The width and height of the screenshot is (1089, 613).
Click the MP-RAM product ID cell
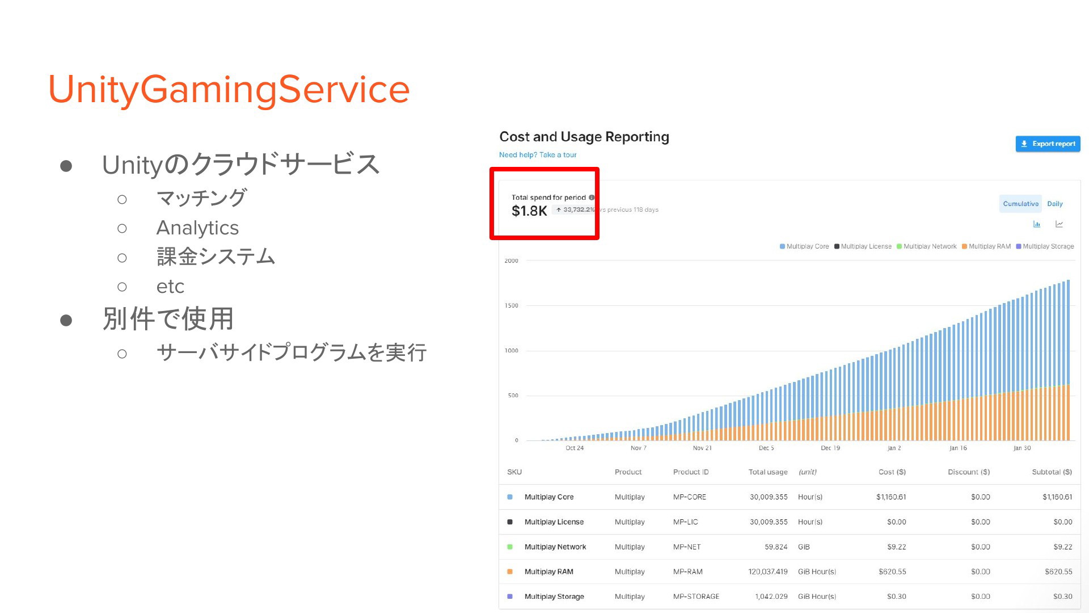tap(688, 572)
